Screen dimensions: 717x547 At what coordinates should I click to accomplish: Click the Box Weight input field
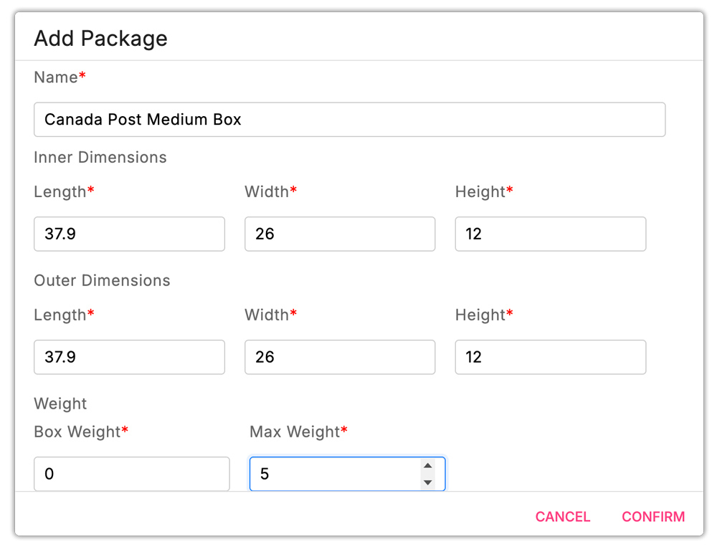pos(132,473)
